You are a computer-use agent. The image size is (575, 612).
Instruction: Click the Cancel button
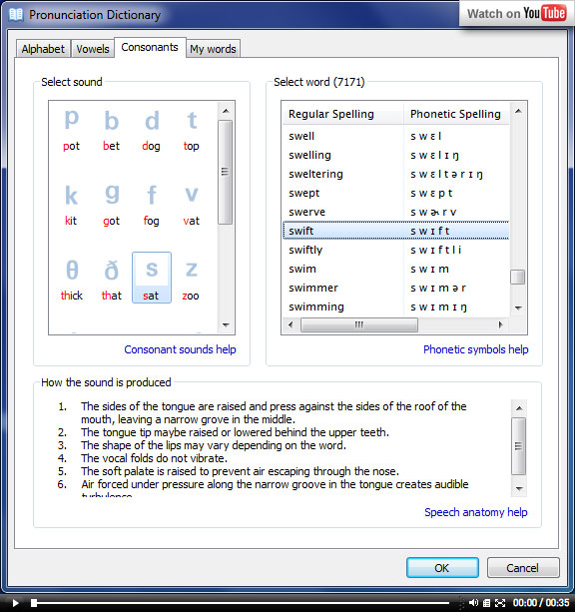[x=523, y=567]
